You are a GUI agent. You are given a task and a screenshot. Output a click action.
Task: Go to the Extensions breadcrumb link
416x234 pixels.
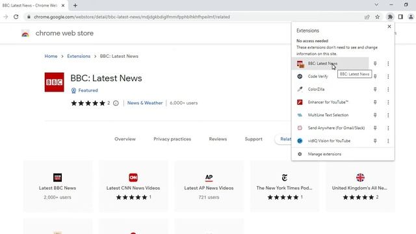click(x=79, y=57)
